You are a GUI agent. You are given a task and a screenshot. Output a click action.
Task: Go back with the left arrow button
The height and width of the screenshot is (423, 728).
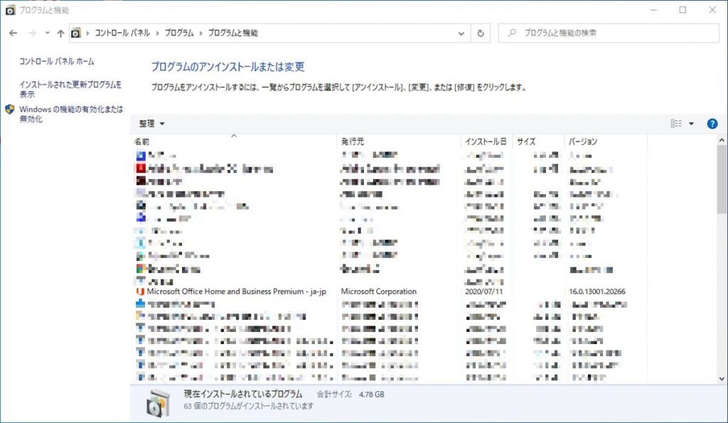coord(13,33)
